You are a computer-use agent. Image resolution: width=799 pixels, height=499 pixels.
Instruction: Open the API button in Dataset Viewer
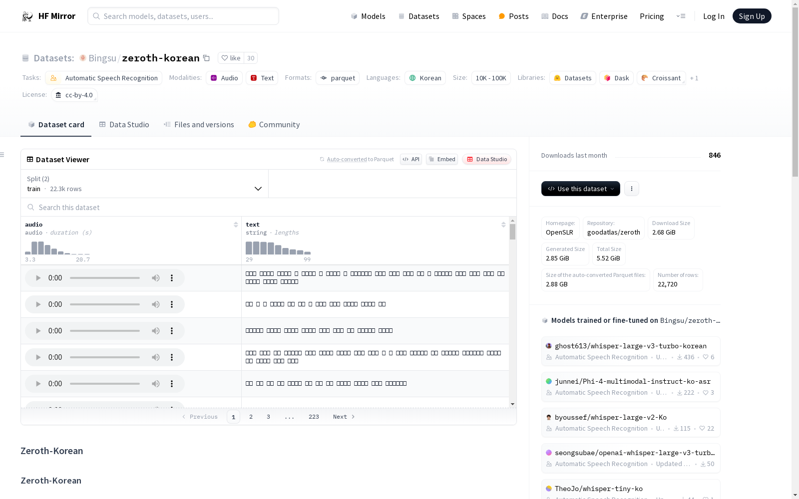coord(411,159)
